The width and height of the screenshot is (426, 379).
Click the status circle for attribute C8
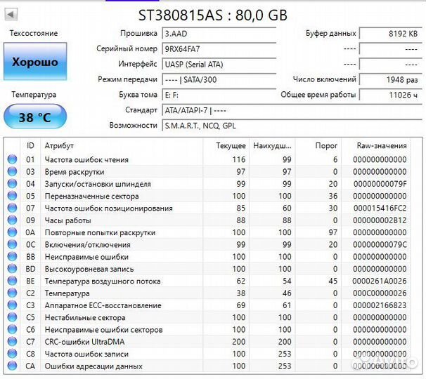tap(12, 354)
